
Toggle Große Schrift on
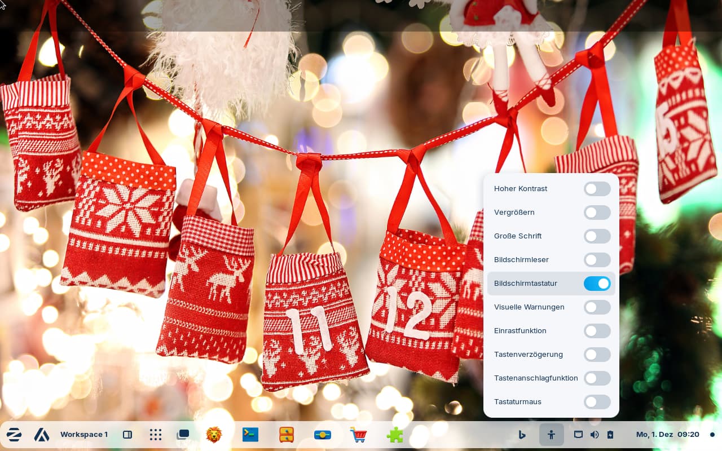pos(597,236)
